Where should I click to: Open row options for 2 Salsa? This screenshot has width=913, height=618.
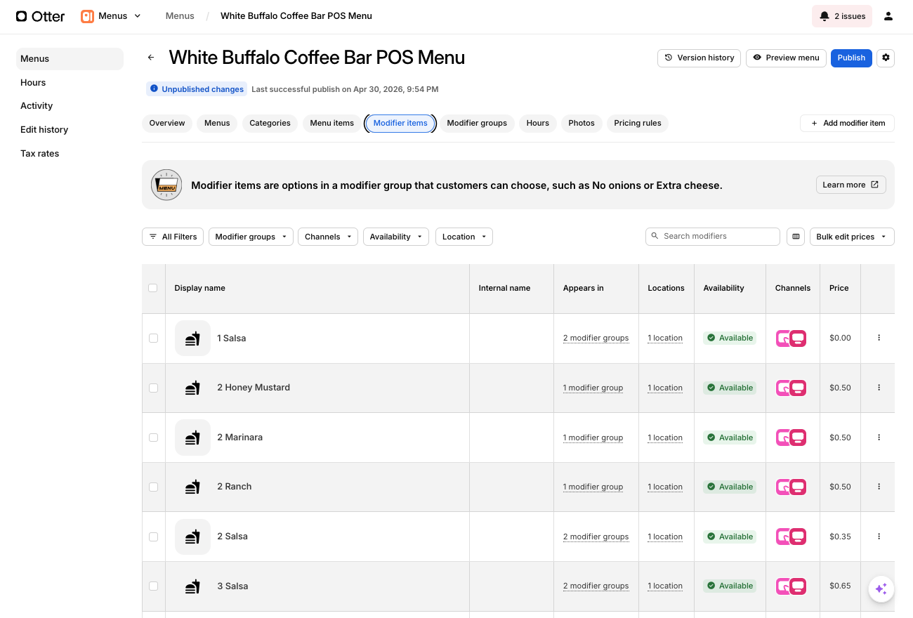point(879,537)
